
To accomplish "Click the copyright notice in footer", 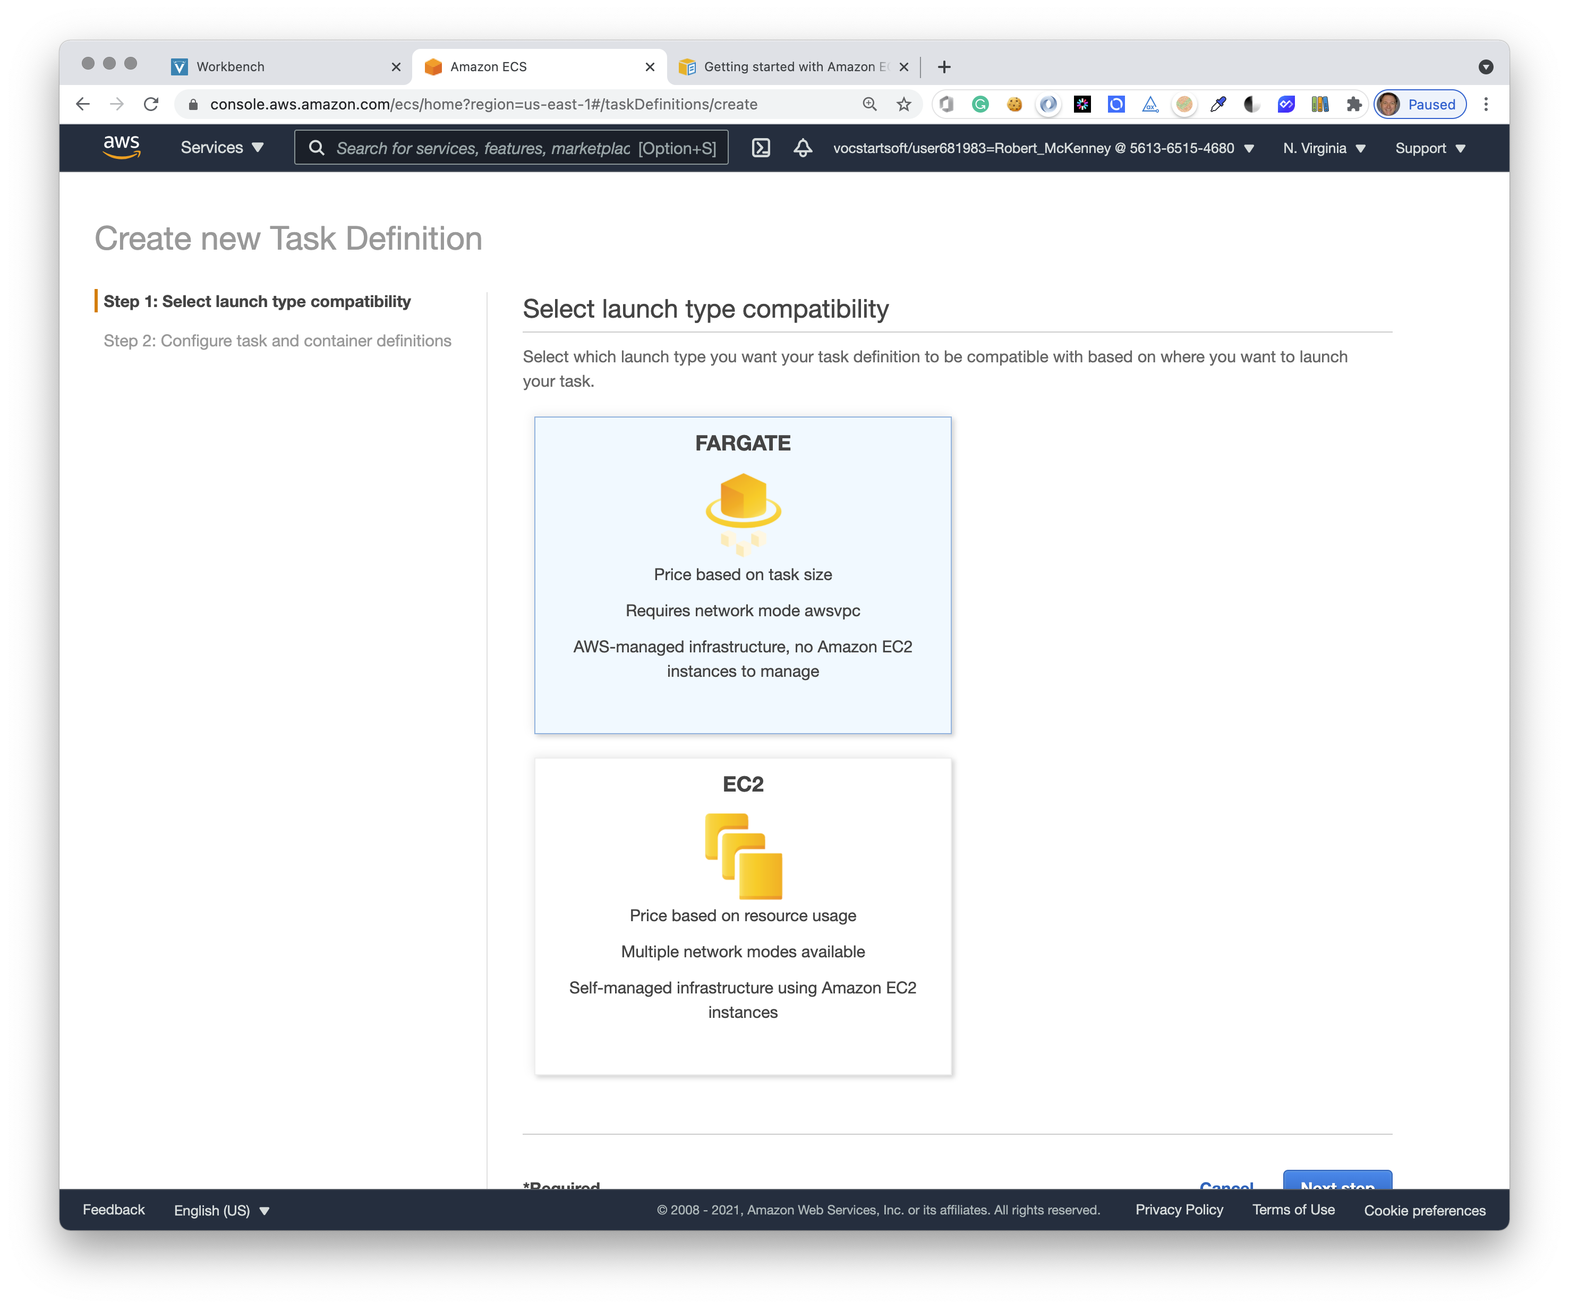I will [878, 1210].
